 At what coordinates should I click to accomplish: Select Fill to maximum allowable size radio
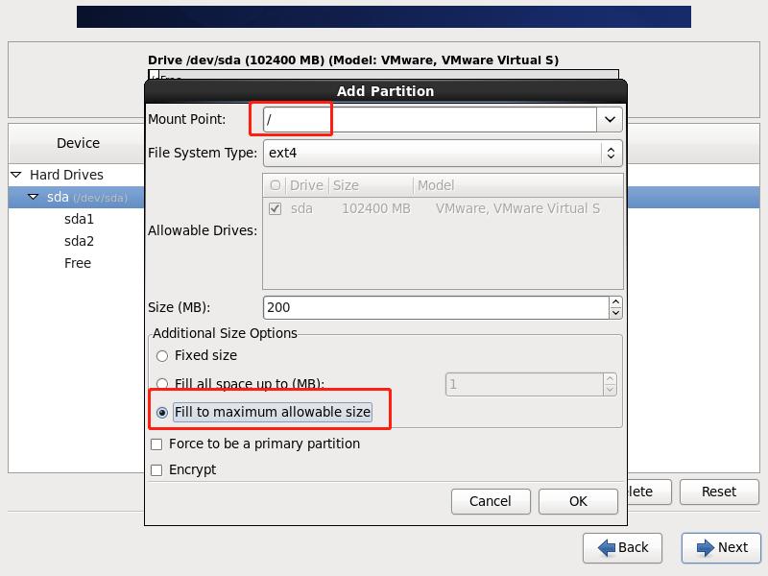point(162,413)
